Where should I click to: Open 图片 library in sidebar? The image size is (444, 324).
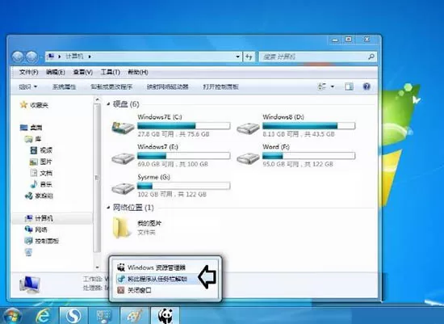(x=41, y=162)
